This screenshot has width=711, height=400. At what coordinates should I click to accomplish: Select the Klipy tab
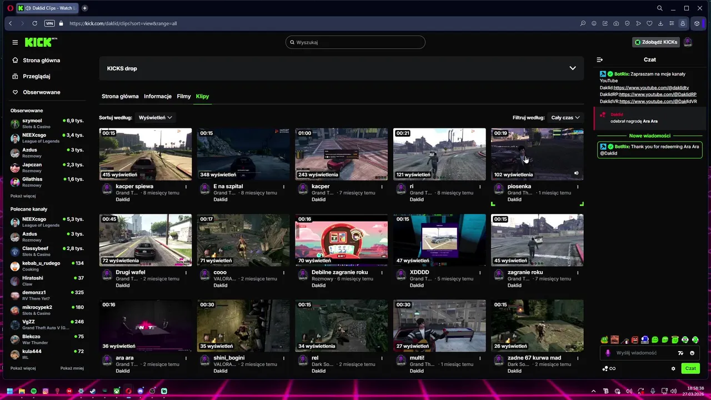click(202, 96)
